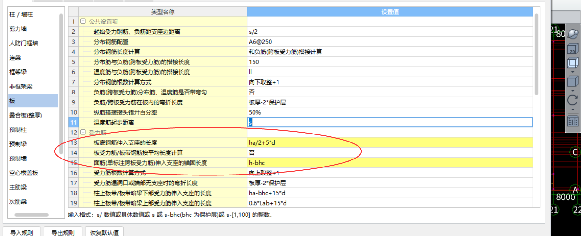Select 空心楼盖板 in the component list

pyautogui.click(x=24, y=173)
